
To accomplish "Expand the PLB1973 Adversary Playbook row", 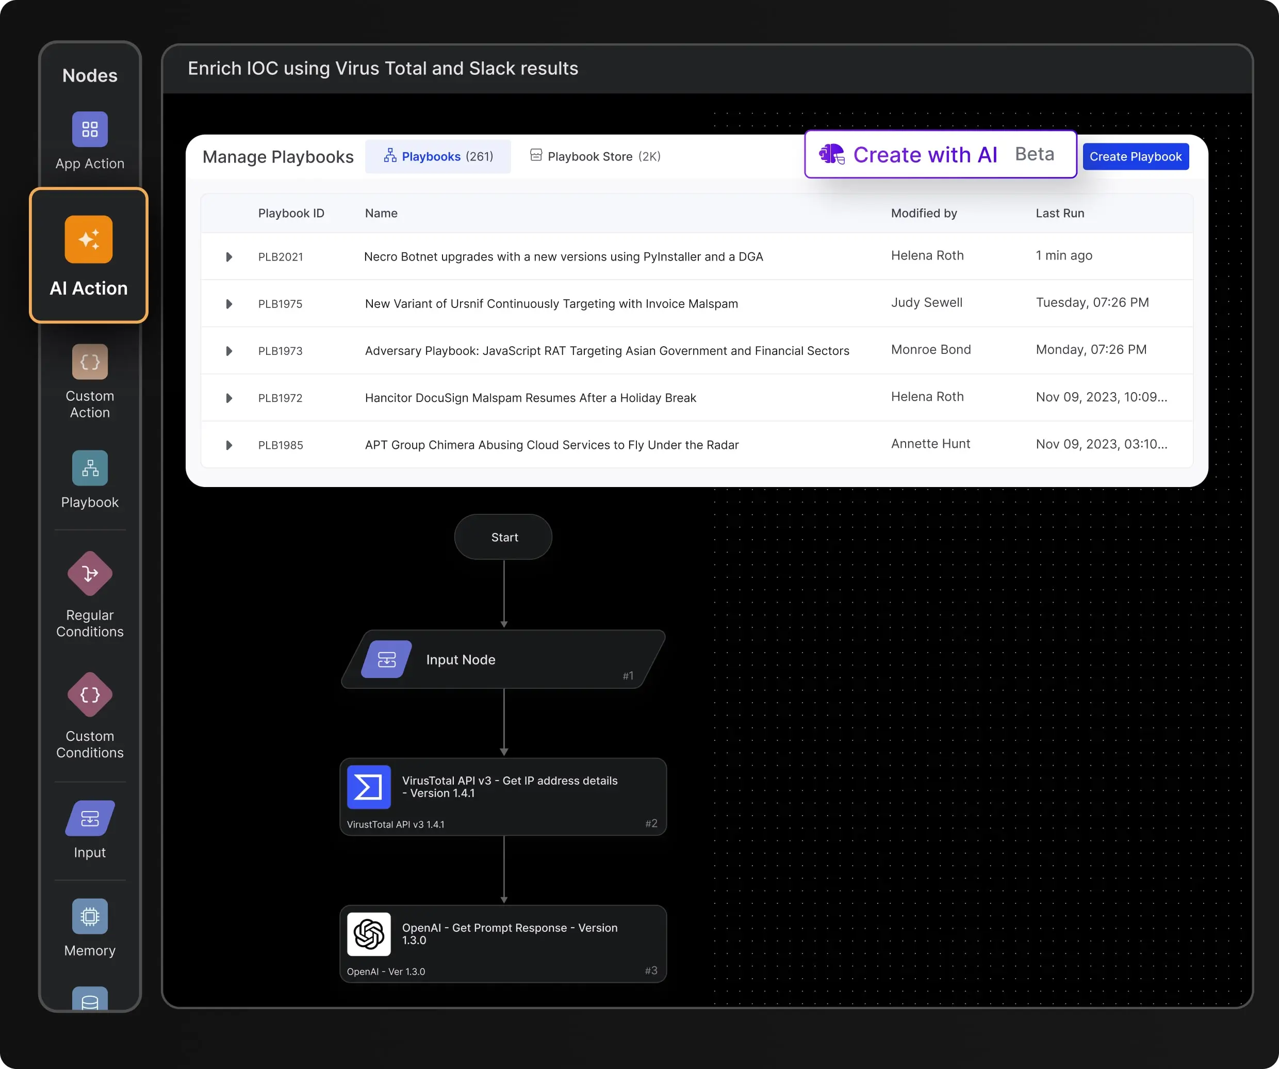I will point(229,351).
